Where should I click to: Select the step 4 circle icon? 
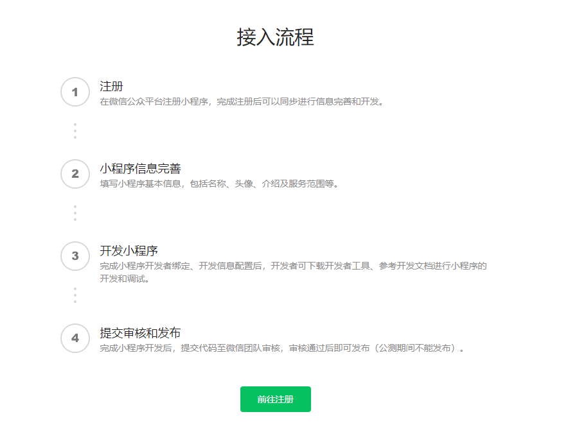(x=75, y=338)
